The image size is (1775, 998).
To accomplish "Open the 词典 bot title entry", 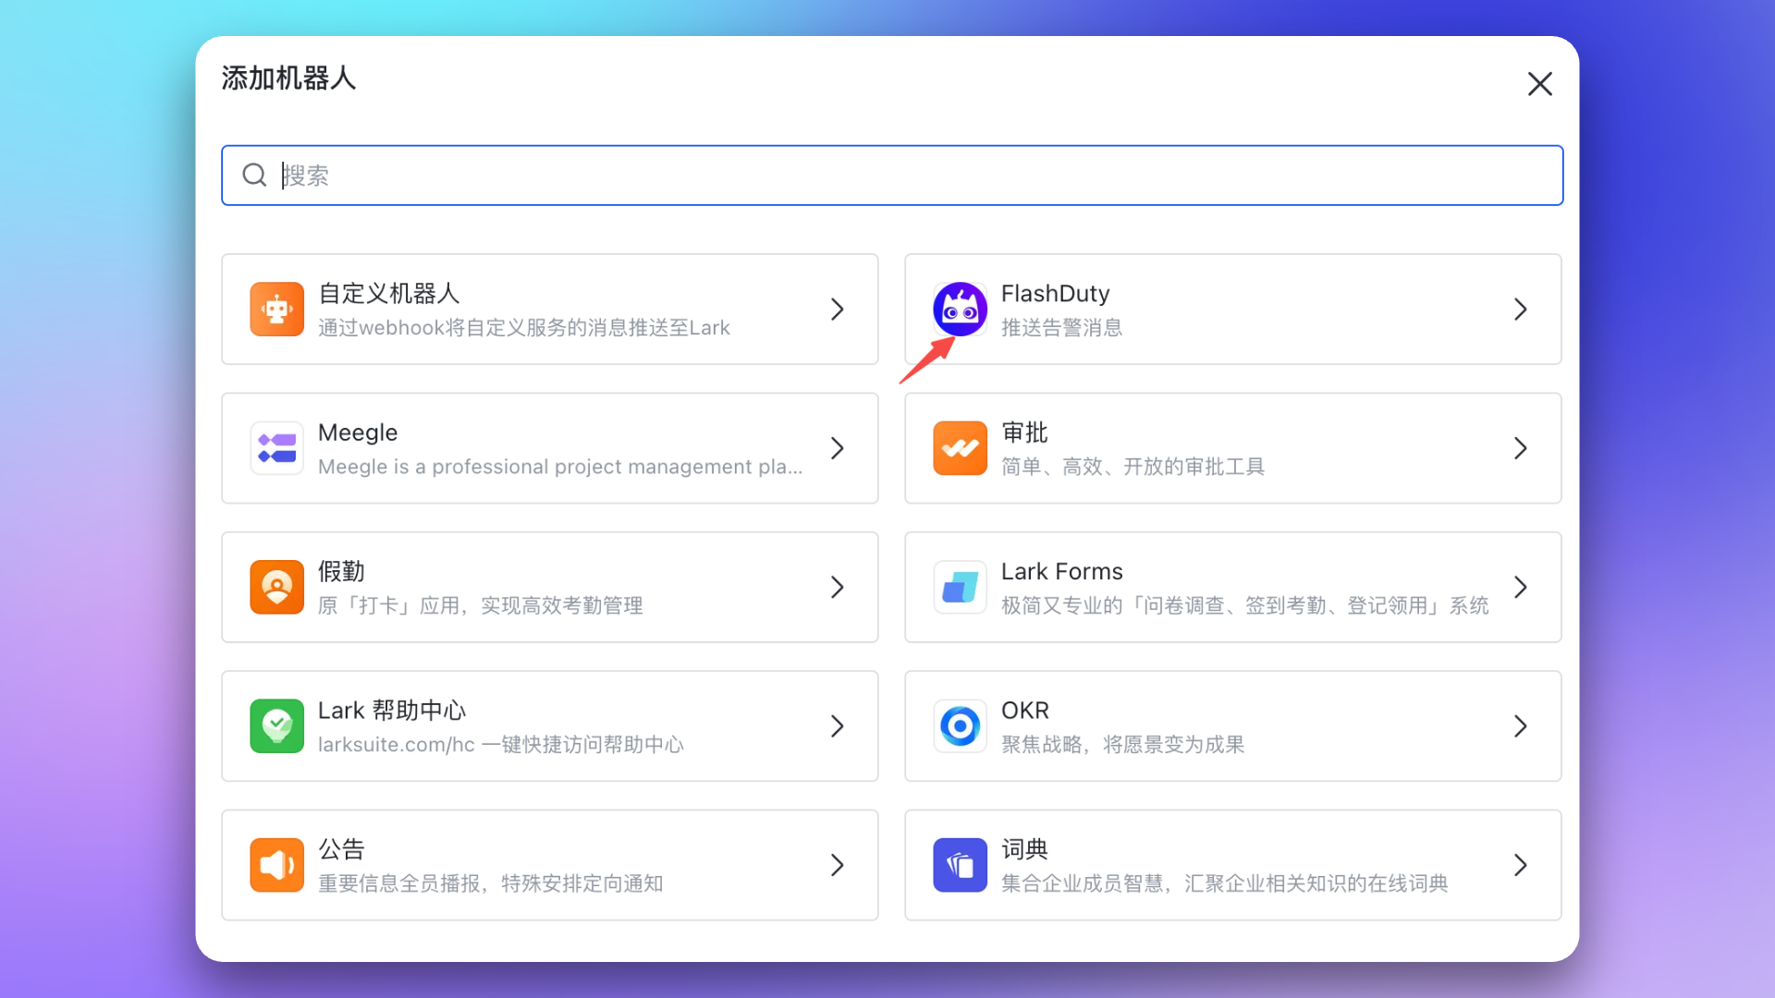I will [1024, 849].
